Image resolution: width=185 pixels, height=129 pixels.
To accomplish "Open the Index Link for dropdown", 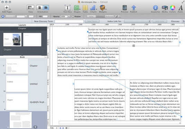I will click(137, 21).
